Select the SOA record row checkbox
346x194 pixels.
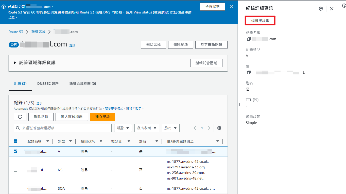point(15,188)
